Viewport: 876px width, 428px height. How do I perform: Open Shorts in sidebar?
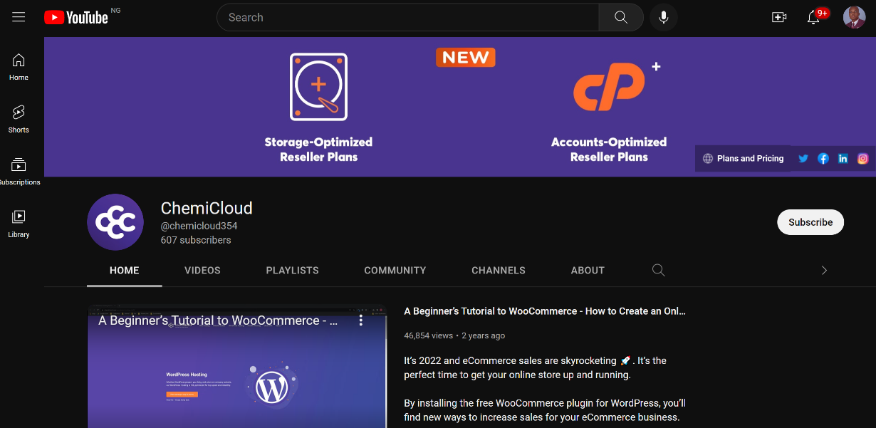(x=19, y=119)
